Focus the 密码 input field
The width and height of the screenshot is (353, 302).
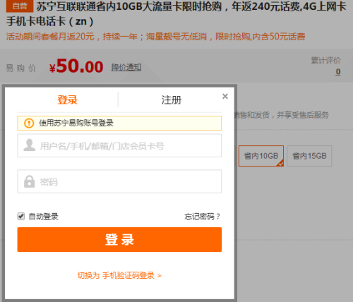tap(119, 181)
